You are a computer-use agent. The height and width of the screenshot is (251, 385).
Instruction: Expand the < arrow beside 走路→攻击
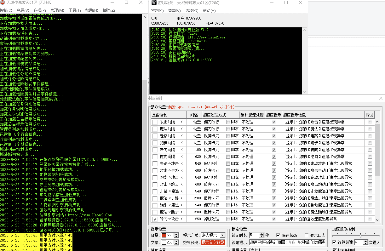point(182,163)
